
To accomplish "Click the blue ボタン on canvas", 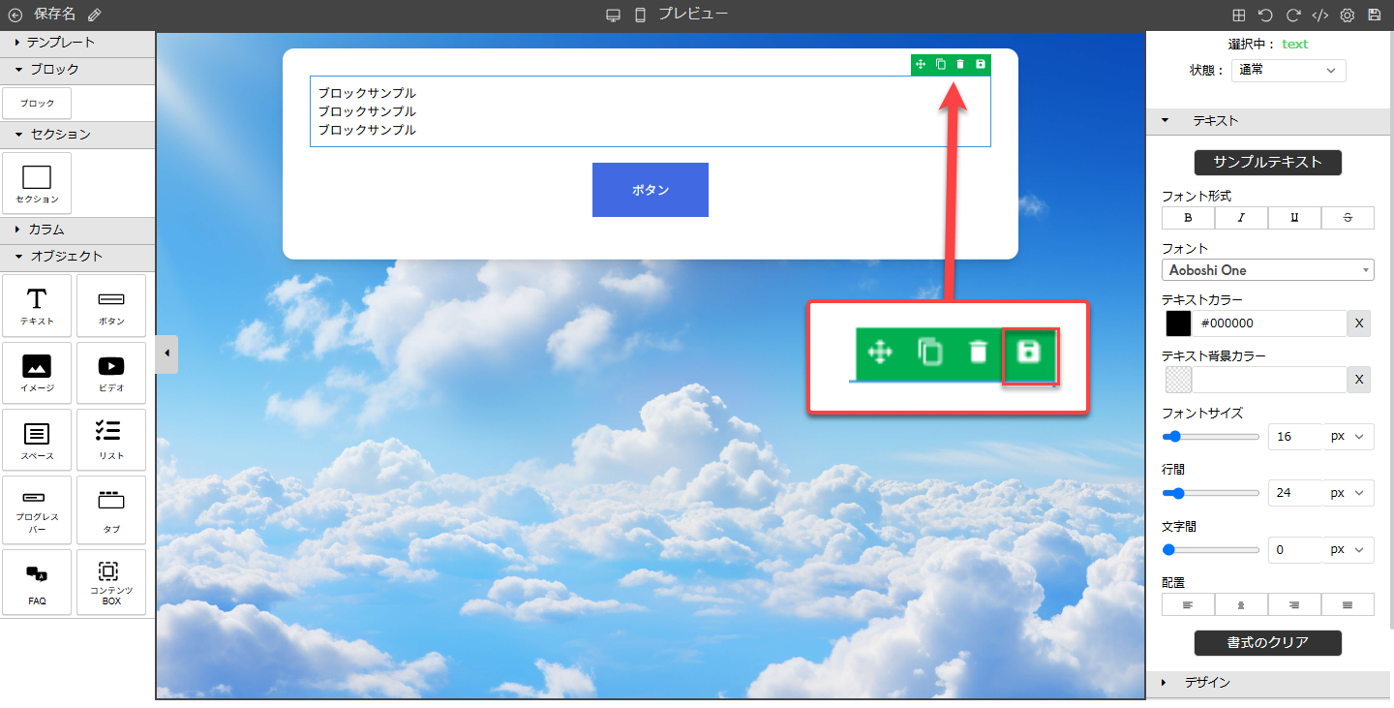I will 650,190.
